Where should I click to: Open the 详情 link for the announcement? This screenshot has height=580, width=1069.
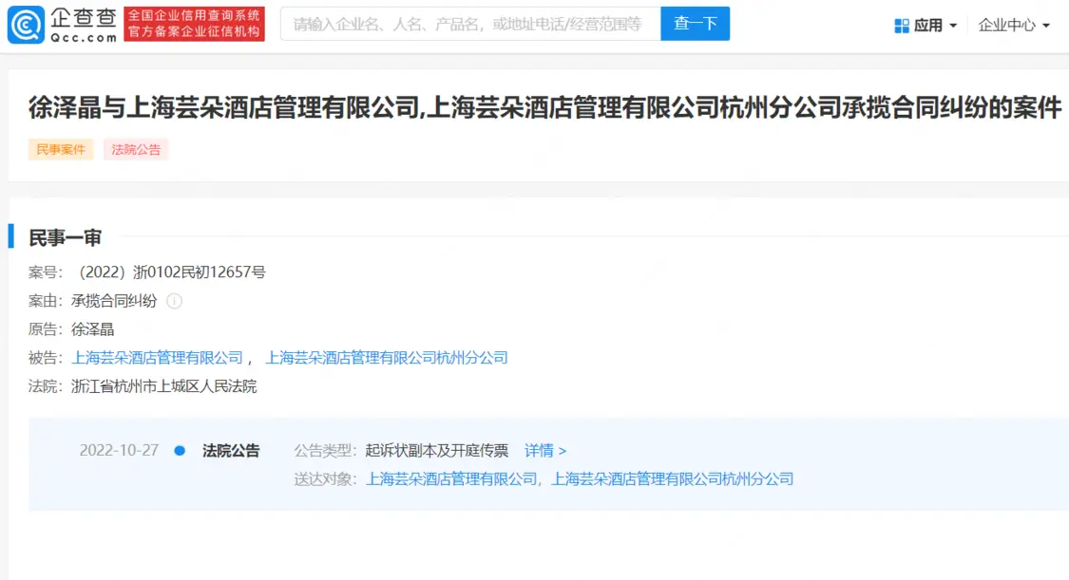[x=544, y=451]
